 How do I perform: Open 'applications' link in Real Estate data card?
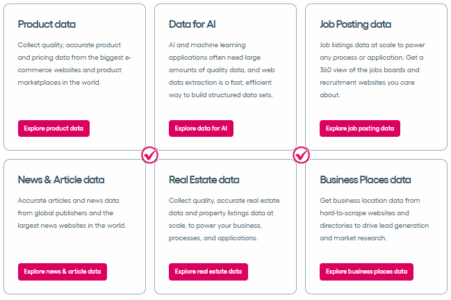click(237, 238)
